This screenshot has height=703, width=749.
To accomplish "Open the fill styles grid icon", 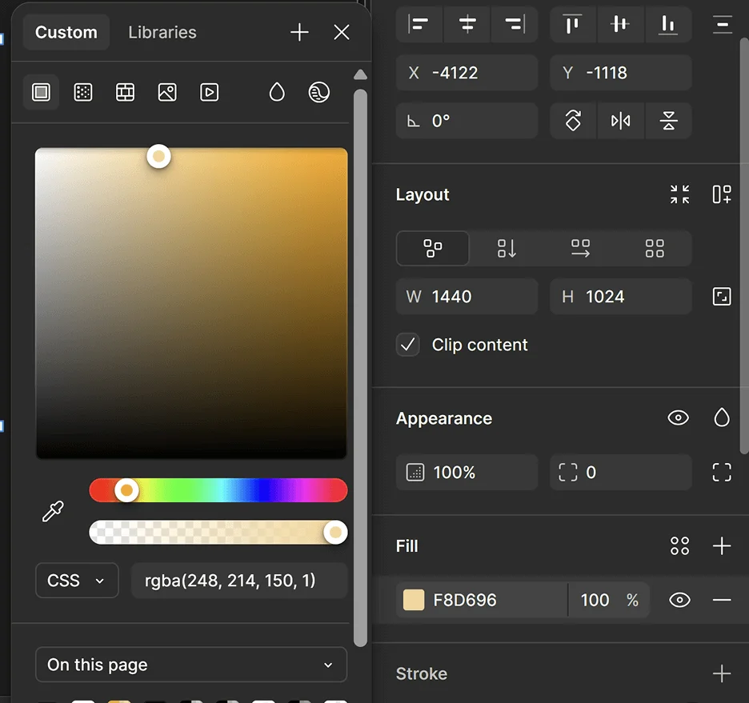I will 679,546.
